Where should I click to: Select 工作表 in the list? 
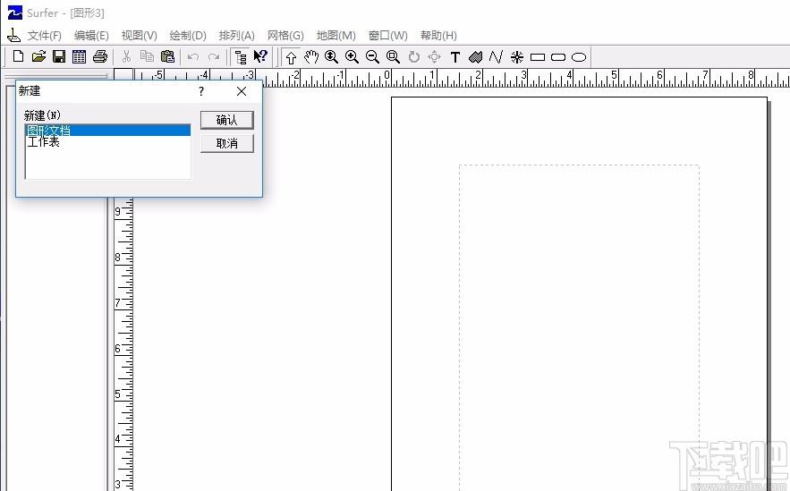point(108,141)
